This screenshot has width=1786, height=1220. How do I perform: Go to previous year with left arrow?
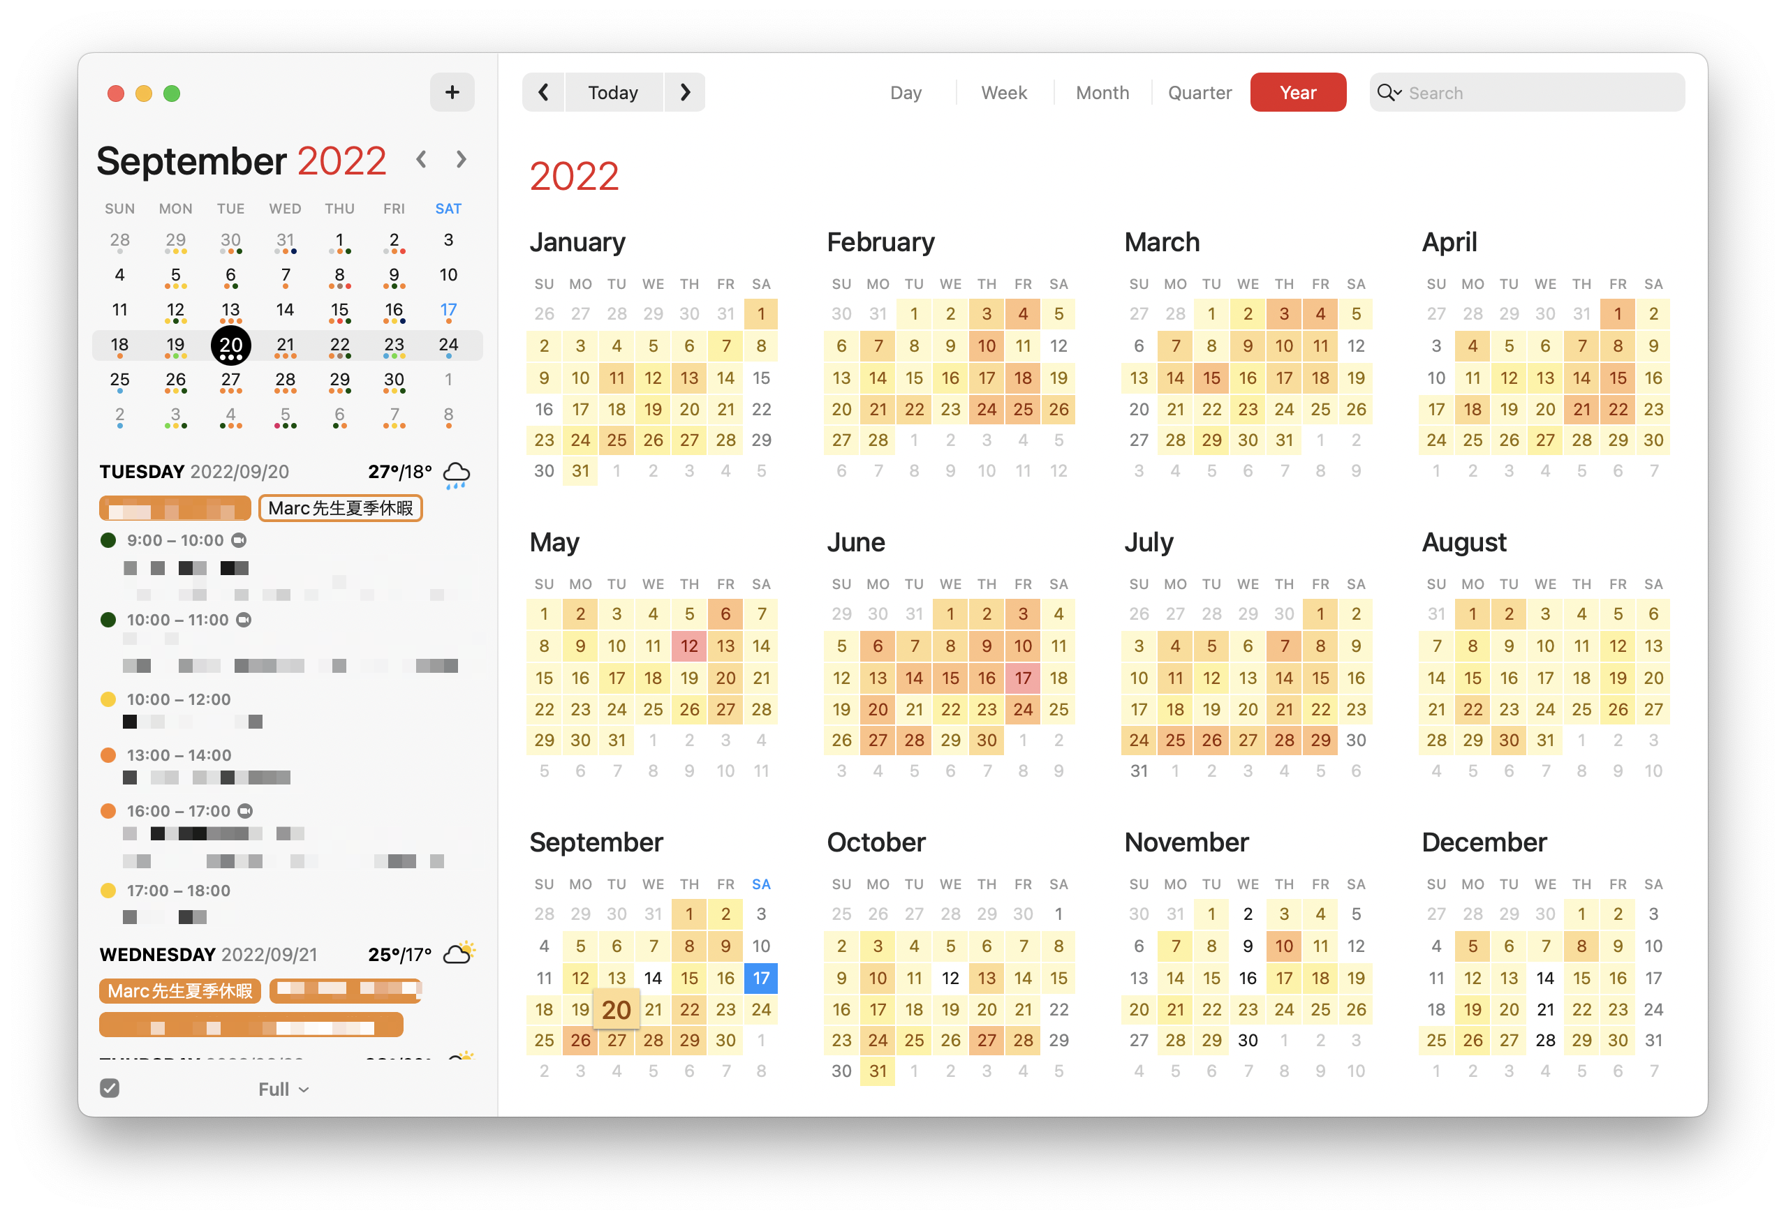tap(543, 92)
